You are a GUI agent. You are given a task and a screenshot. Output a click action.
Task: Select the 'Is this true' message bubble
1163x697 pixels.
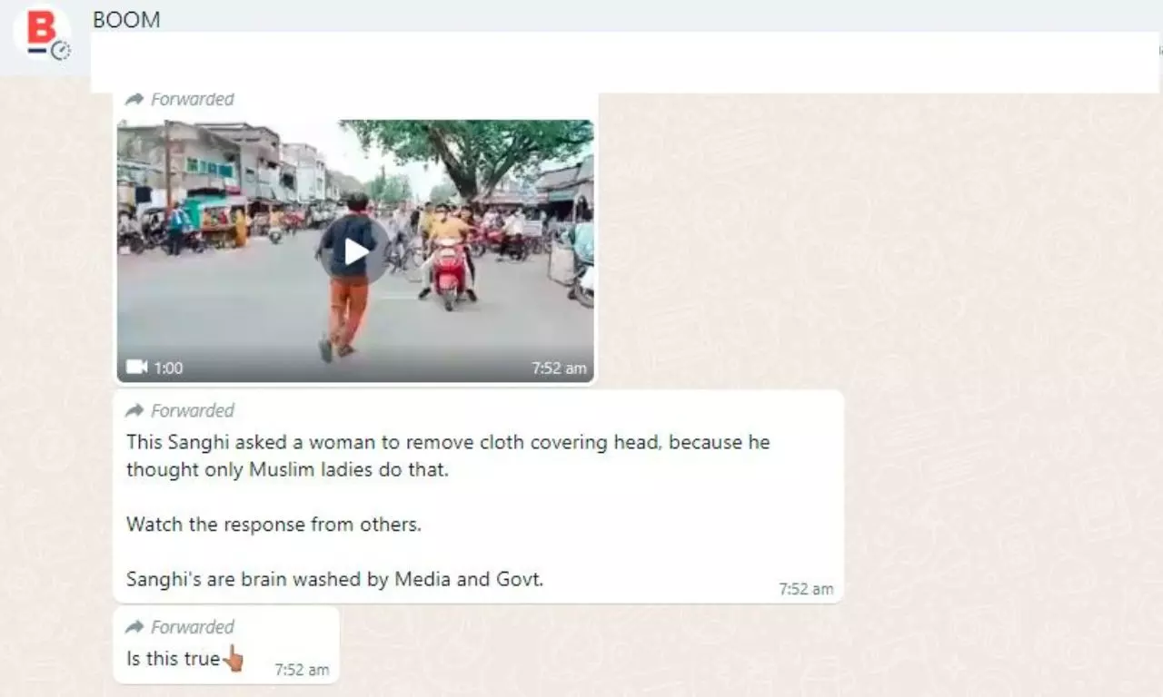[x=226, y=645]
